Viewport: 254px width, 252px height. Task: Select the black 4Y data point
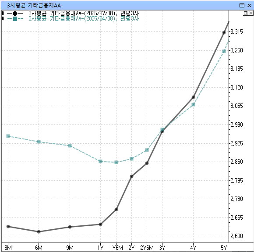(193, 97)
